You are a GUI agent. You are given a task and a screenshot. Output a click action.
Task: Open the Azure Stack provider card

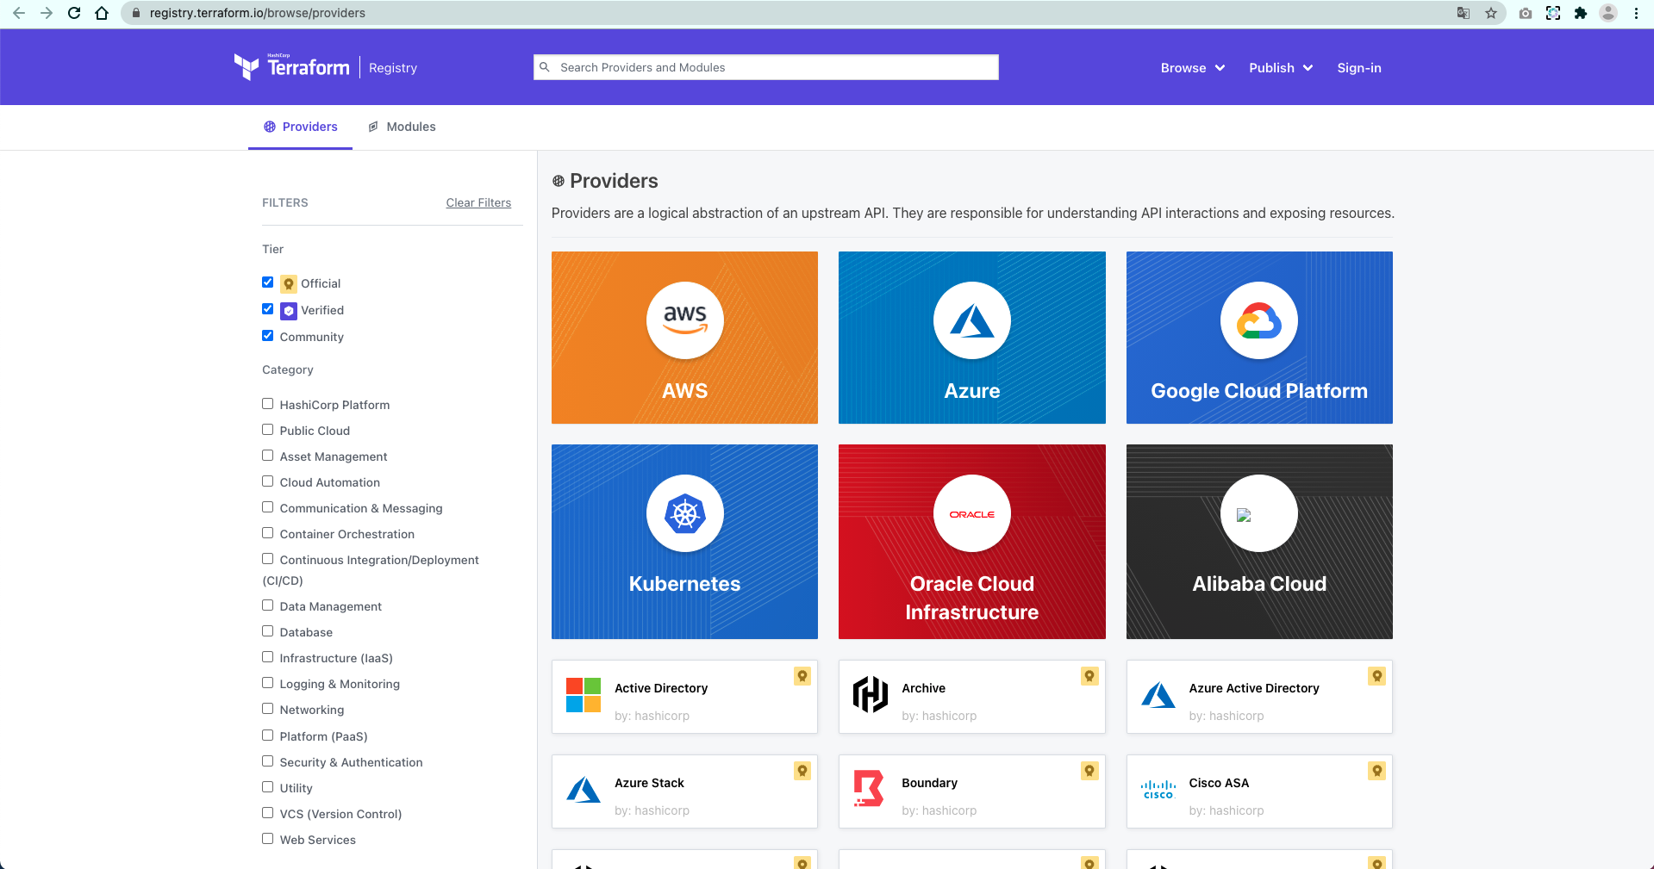684,791
